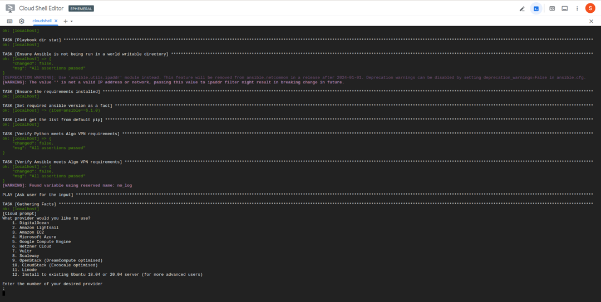Click the terminal cursor at the prompt
This screenshot has height=302, width=601.
[x=4, y=293]
